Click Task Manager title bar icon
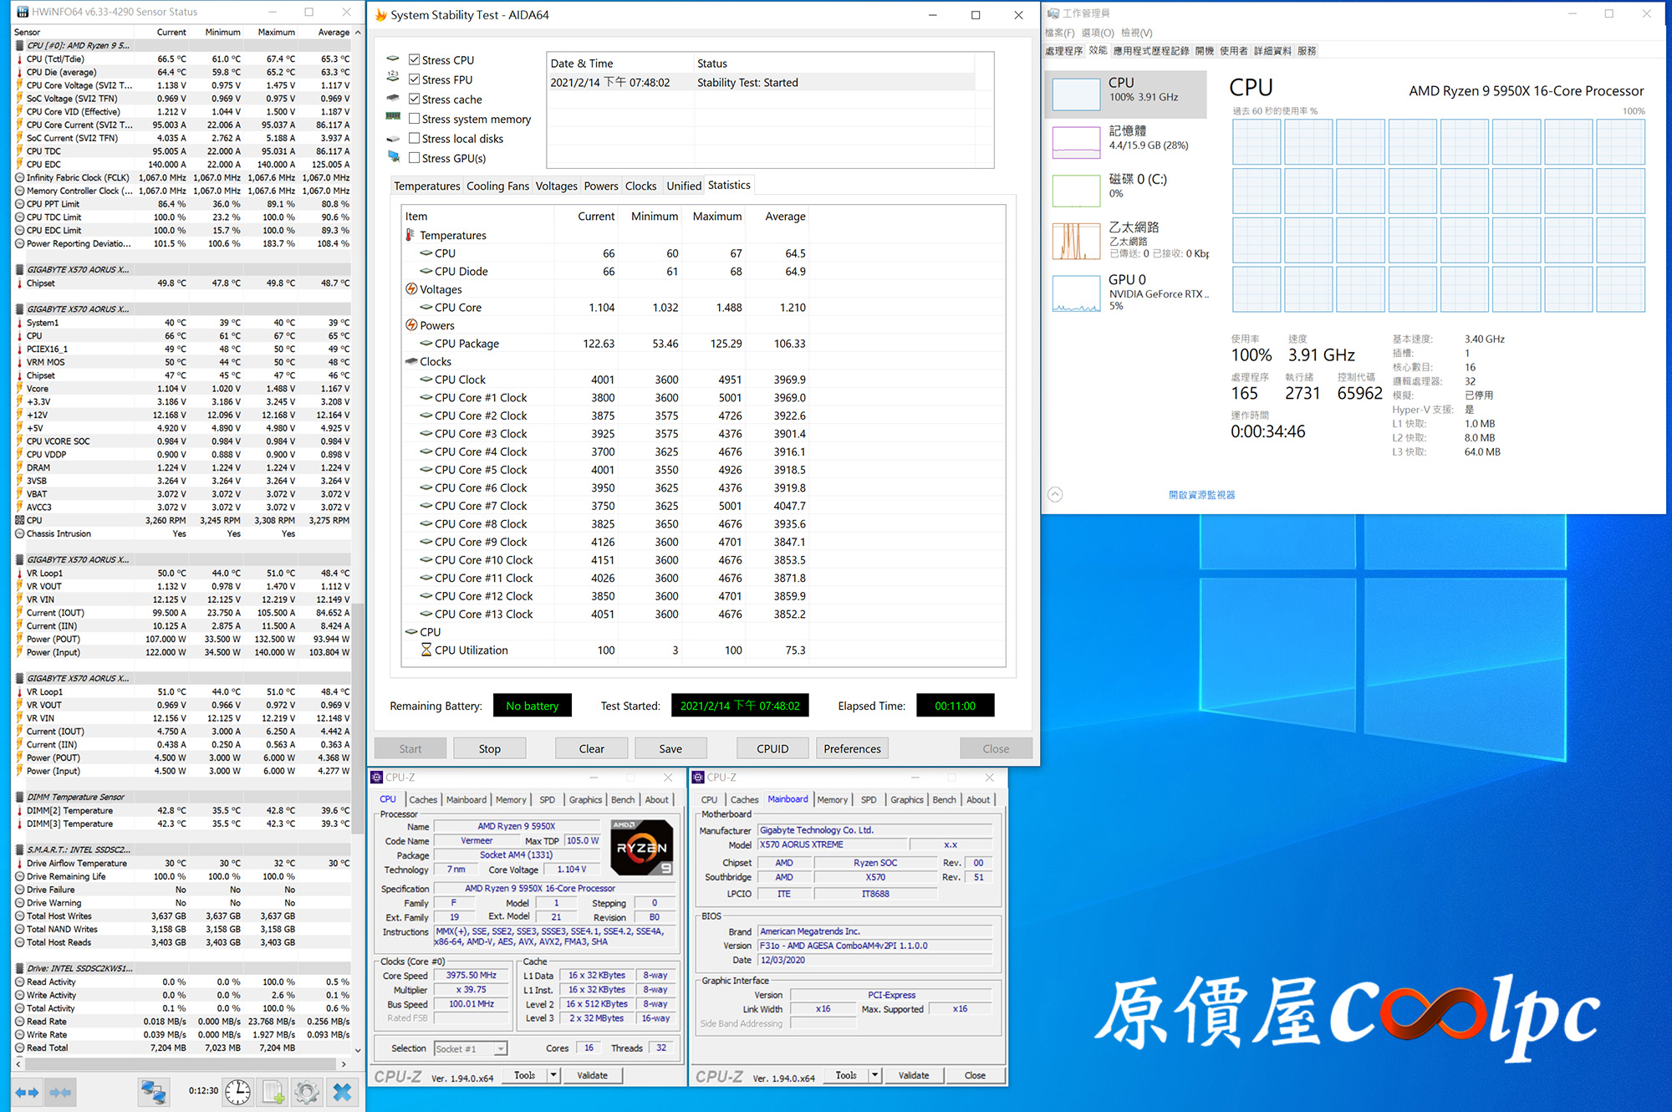Viewport: 1672px width, 1112px height. pyautogui.click(x=1053, y=13)
